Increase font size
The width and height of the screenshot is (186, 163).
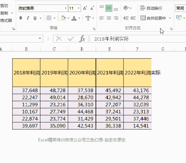click(85, 8)
